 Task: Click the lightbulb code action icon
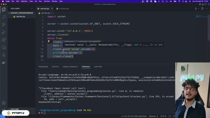tap(49, 41)
